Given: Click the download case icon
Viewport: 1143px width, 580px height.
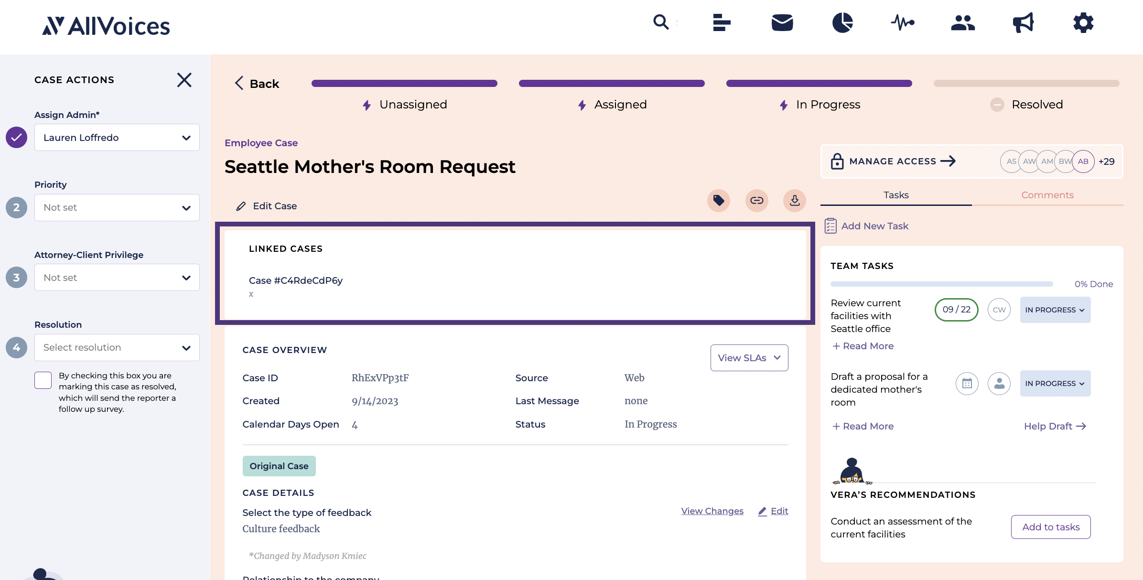Looking at the screenshot, I should (795, 201).
